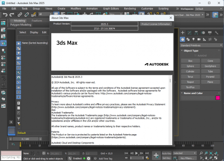Viewport: 224px width, 161px height.
Task: Click the About dialog text scrollbar
Action: tap(170, 81)
